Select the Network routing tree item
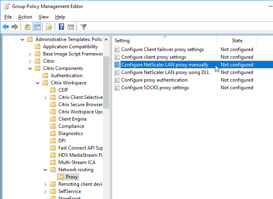Image resolution: width=273 pixels, height=199 pixels. tap(76, 170)
